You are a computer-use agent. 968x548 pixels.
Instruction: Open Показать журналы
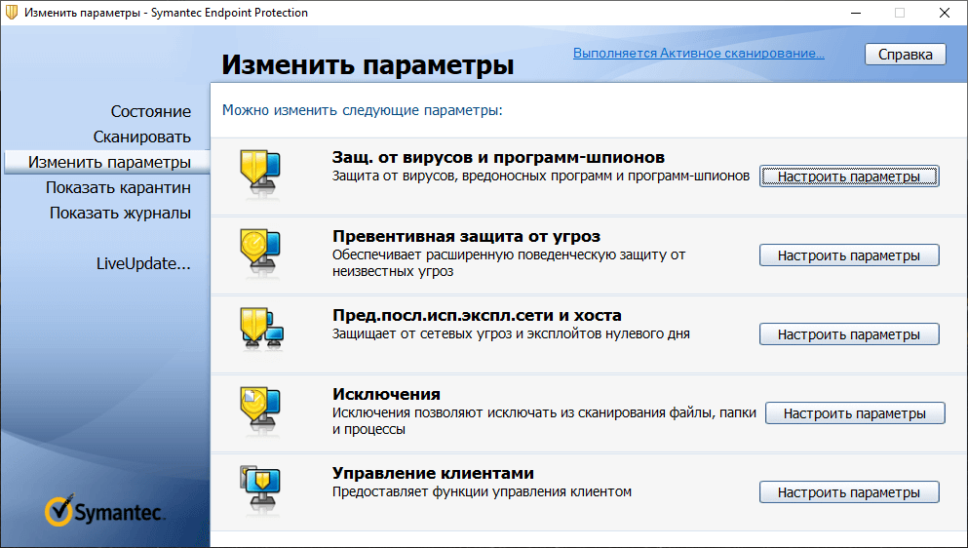[x=120, y=213]
